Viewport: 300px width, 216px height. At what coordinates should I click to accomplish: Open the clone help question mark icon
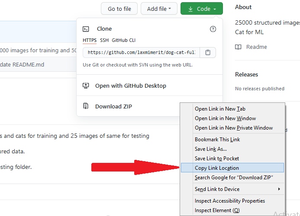pyautogui.click(x=213, y=29)
